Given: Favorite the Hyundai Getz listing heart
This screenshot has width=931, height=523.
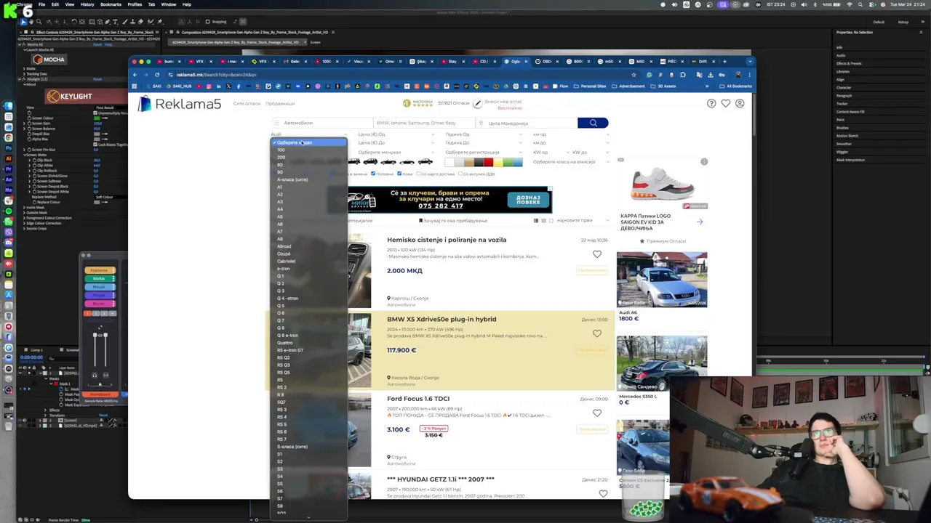Looking at the screenshot, I should (x=603, y=494).
